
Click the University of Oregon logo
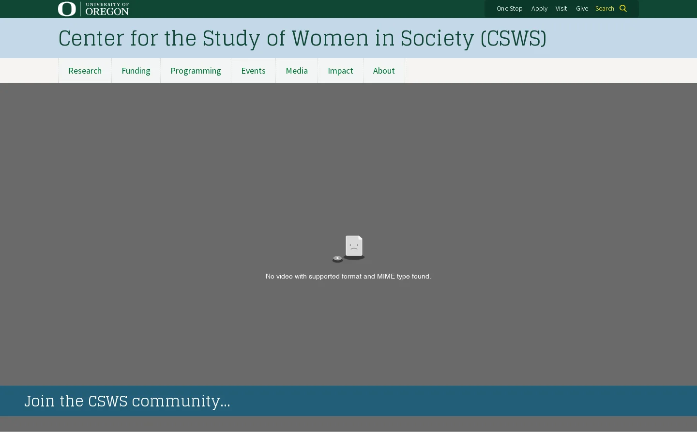pyautogui.click(x=93, y=9)
